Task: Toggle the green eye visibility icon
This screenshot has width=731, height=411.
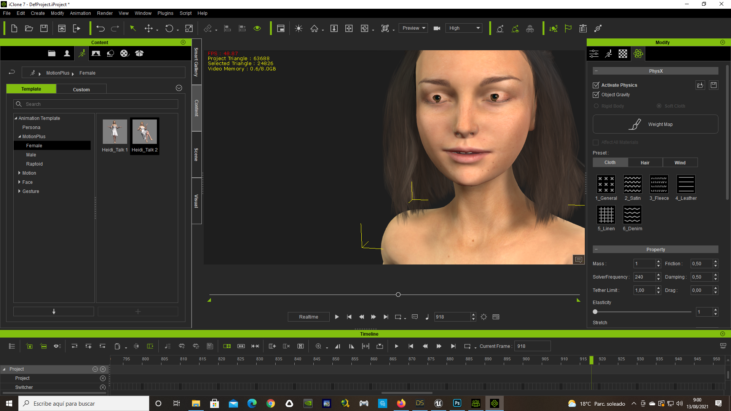Action: (x=257, y=28)
